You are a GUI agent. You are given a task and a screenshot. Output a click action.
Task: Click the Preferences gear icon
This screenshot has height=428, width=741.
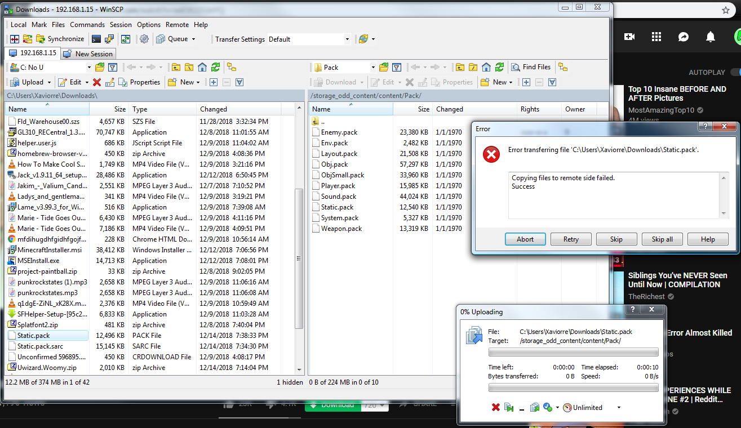[x=144, y=39]
